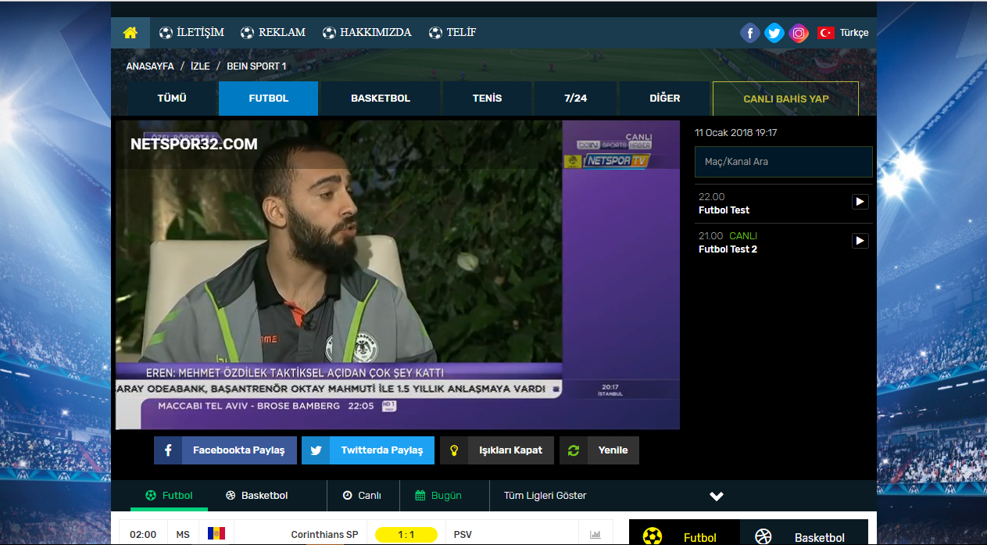987x545 pixels.
Task: Open statistics icon for Corinthians match
Action: (x=595, y=535)
